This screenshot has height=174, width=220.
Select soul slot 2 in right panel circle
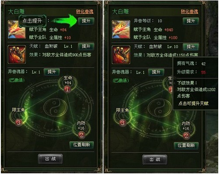click(x=186, y=136)
